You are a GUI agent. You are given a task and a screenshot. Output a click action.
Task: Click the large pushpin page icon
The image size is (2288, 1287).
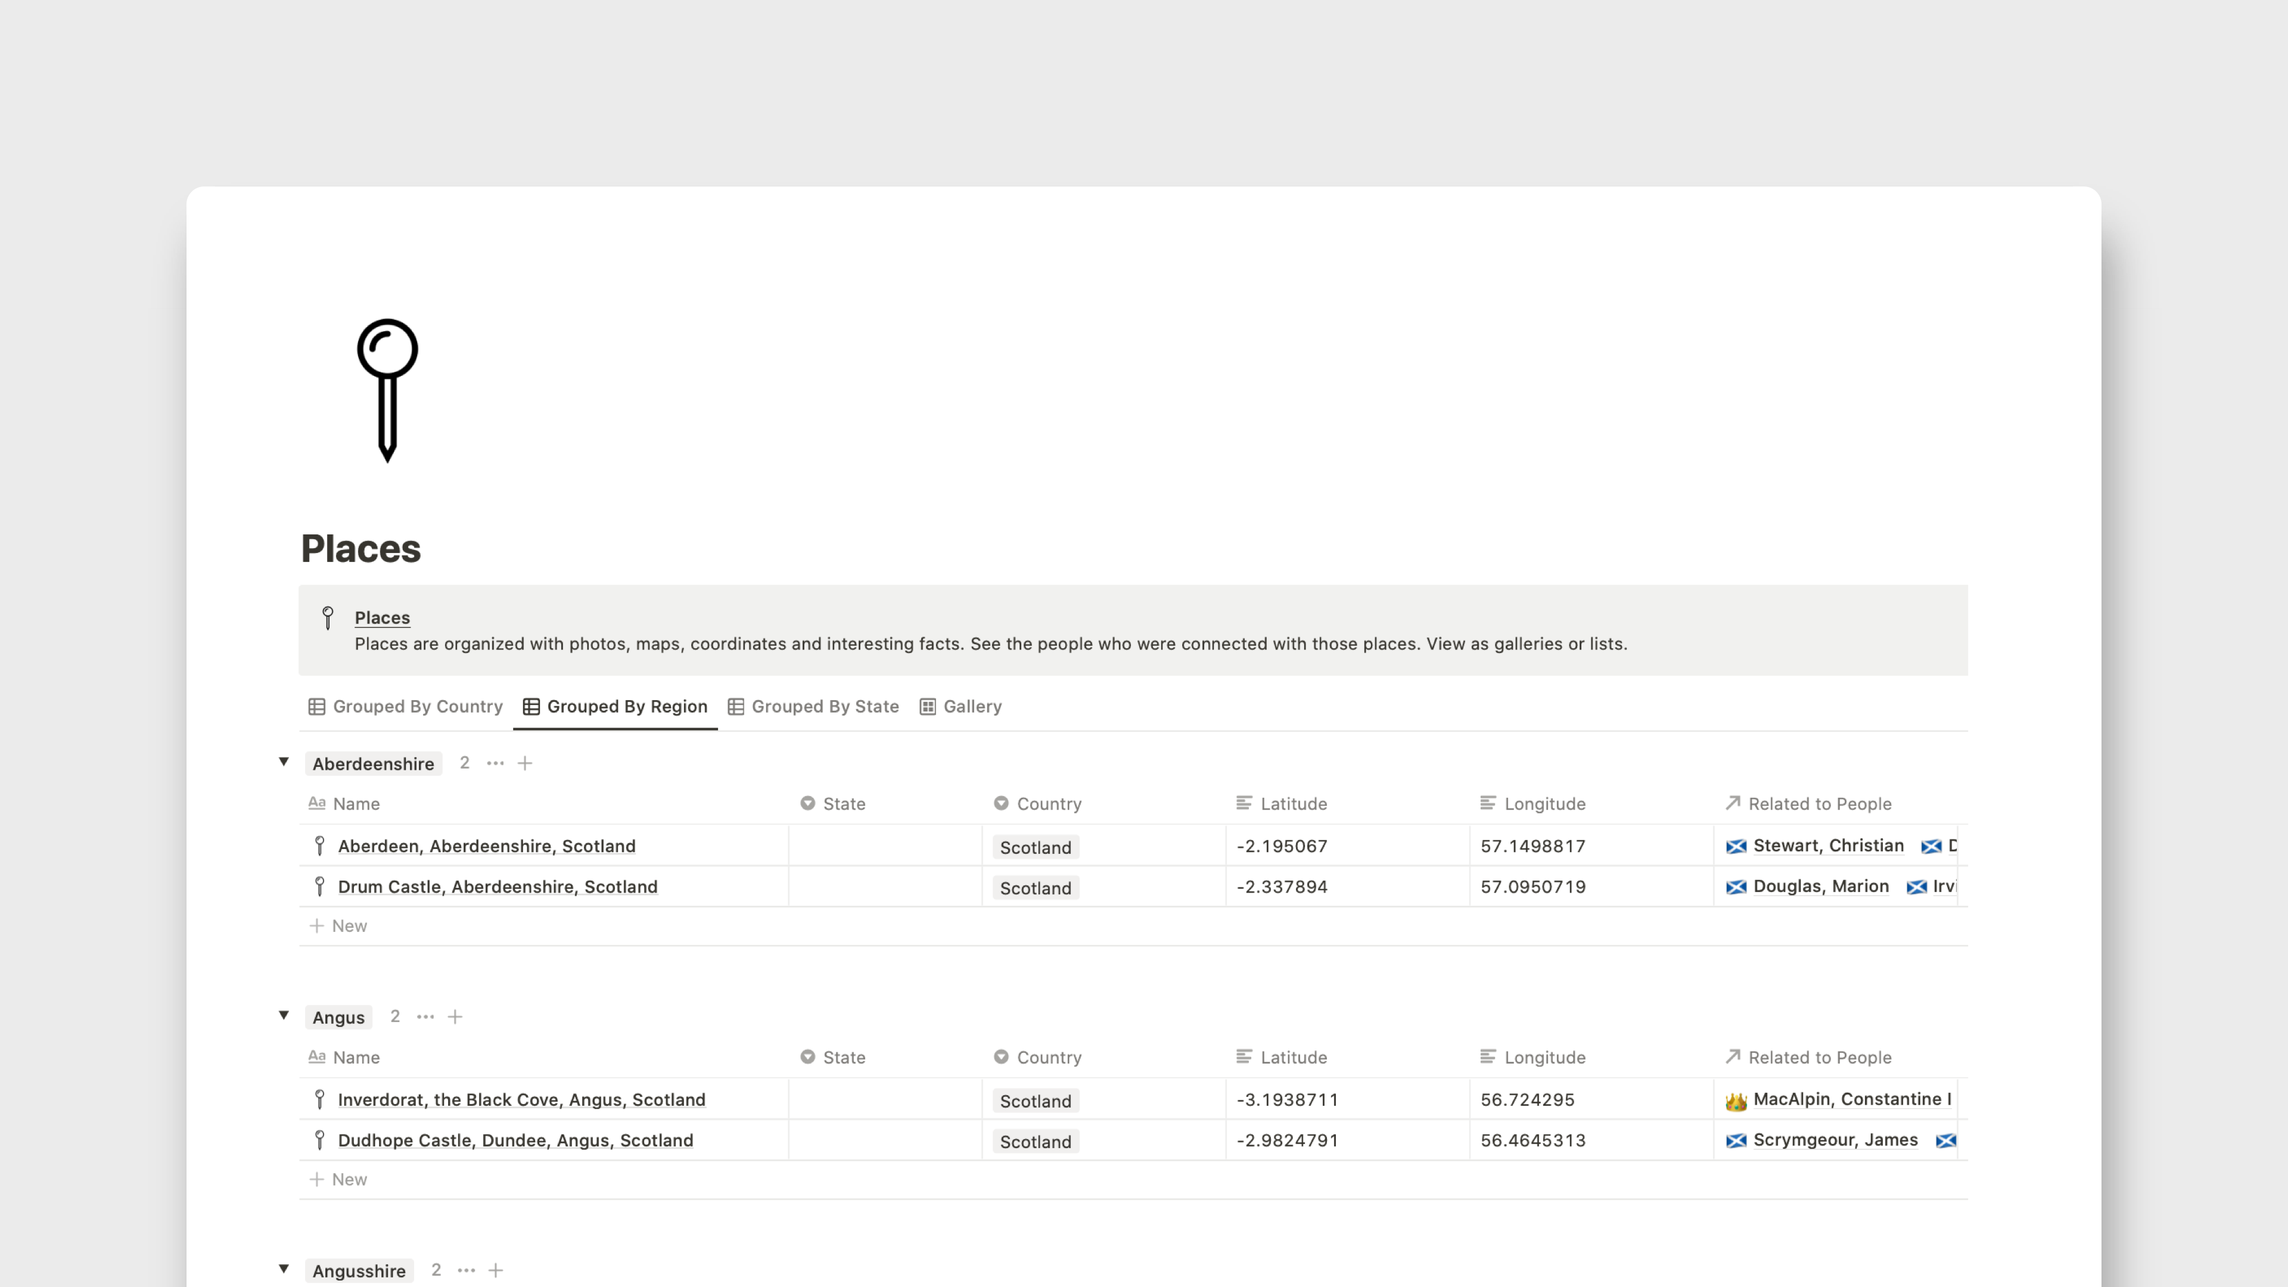click(387, 390)
